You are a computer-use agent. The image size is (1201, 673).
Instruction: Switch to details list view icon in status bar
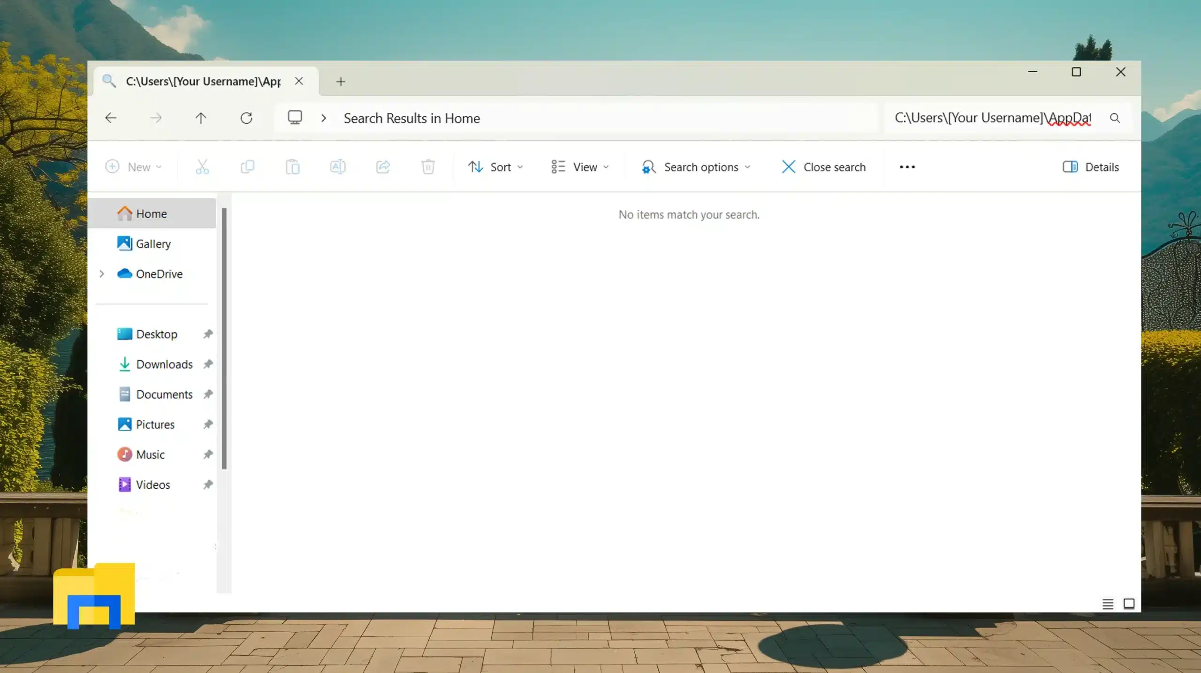click(1108, 604)
